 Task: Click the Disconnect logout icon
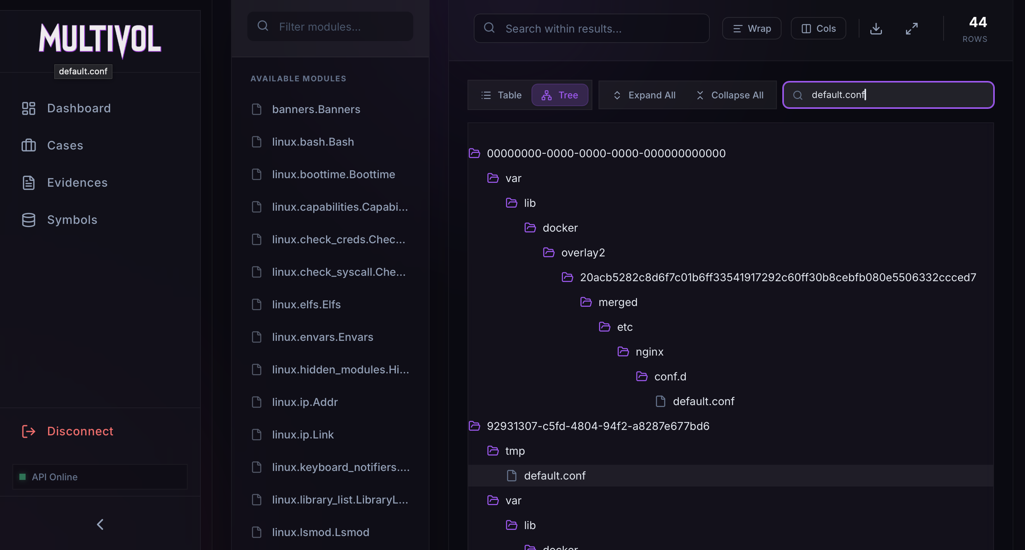coord(28,431)
